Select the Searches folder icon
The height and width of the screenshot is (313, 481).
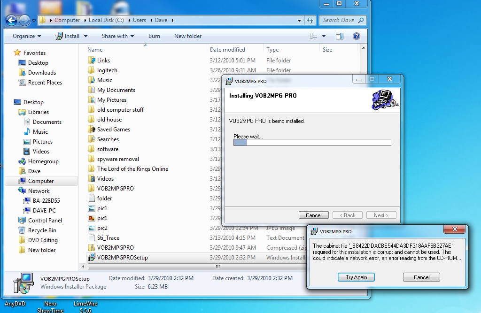[x=92, y=139]
